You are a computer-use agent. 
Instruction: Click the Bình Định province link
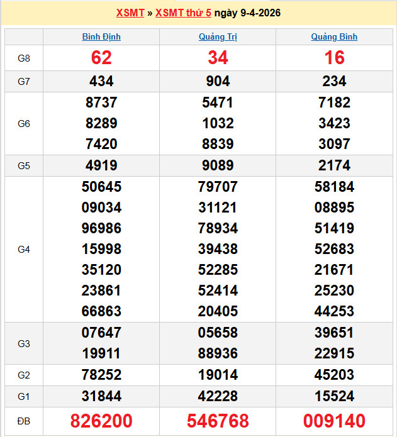tap(101, 37)
